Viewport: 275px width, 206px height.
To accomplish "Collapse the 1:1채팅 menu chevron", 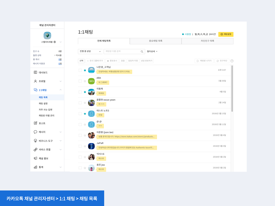I will [61, 90].
